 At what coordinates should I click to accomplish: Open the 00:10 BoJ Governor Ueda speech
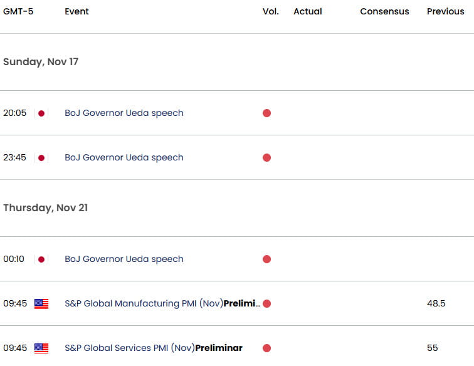pos(124,259)
